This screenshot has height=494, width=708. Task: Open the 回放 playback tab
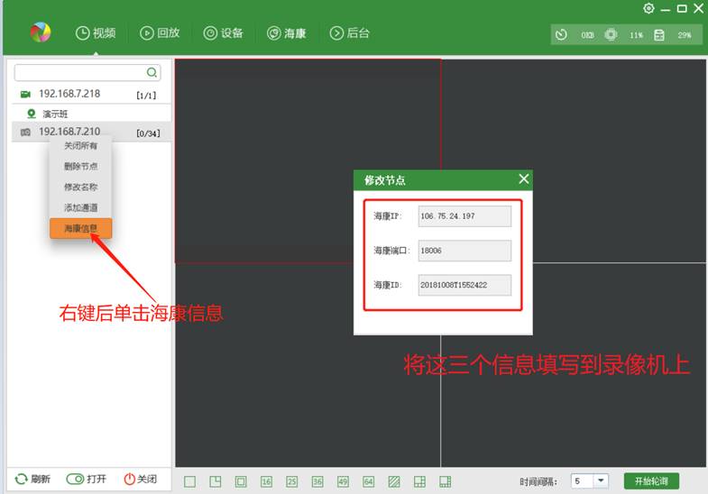pyautogui.click(x=160, y=33)
